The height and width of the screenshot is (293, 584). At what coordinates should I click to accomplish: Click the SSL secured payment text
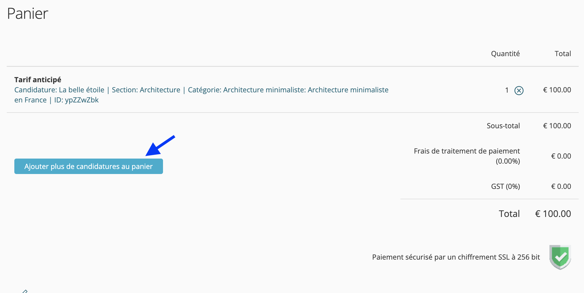(456, 257)
